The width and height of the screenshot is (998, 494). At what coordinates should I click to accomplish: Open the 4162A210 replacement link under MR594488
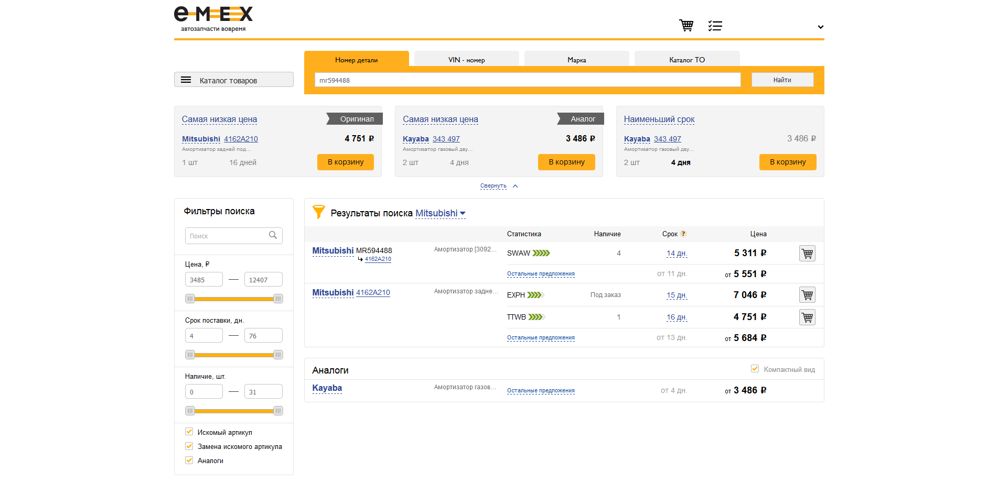[x=378, y=259]
